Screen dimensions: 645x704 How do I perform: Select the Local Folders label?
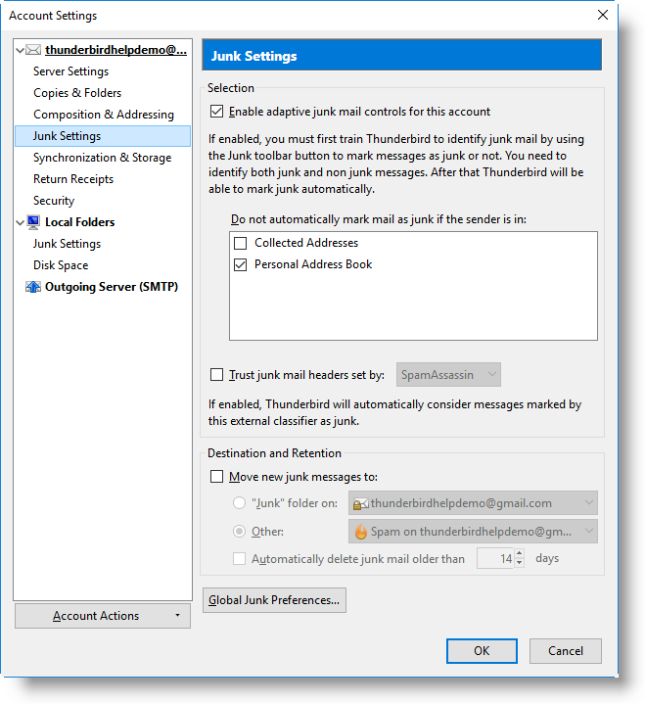(x=80, y=222)
